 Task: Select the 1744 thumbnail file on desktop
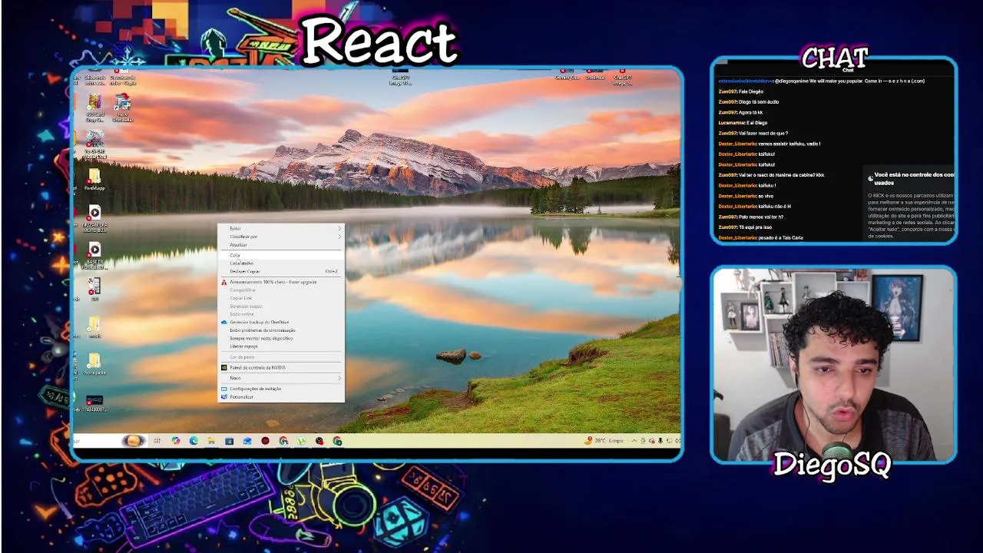[x=94, y=403]
